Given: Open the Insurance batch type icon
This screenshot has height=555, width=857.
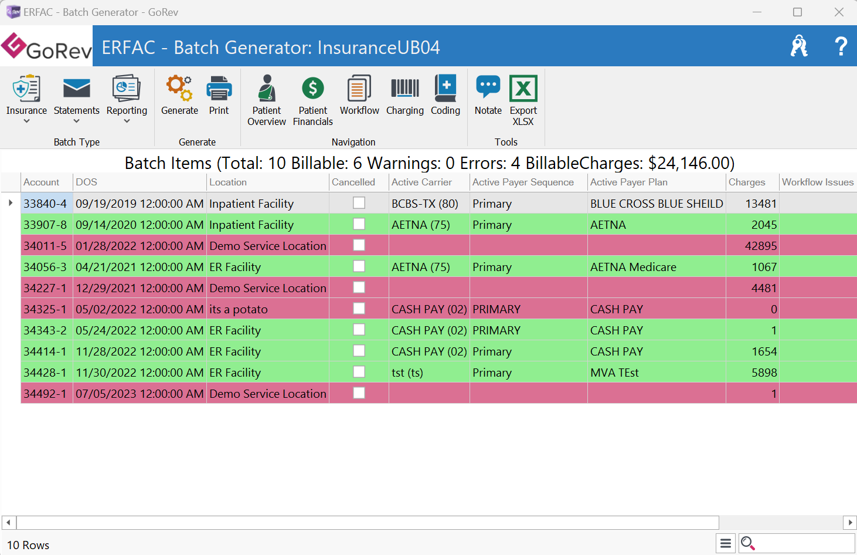Looking at the screenshot, I should point(26,89).
